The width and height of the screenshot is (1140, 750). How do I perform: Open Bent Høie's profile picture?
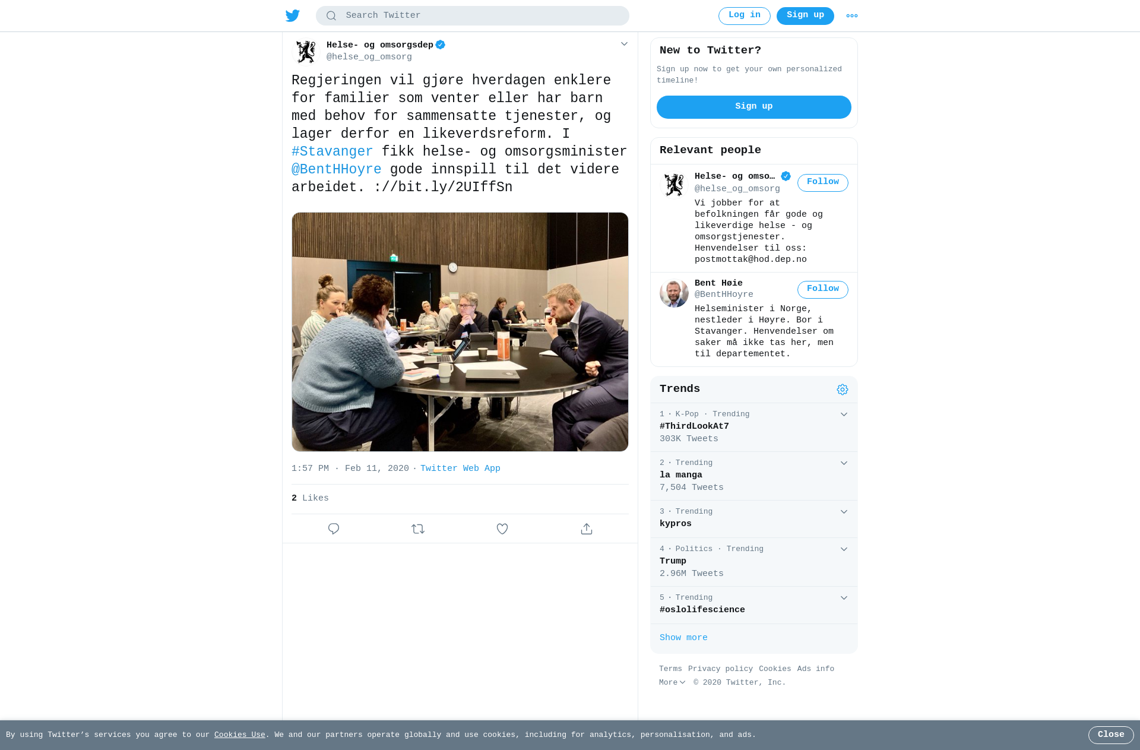click(674, 293)
